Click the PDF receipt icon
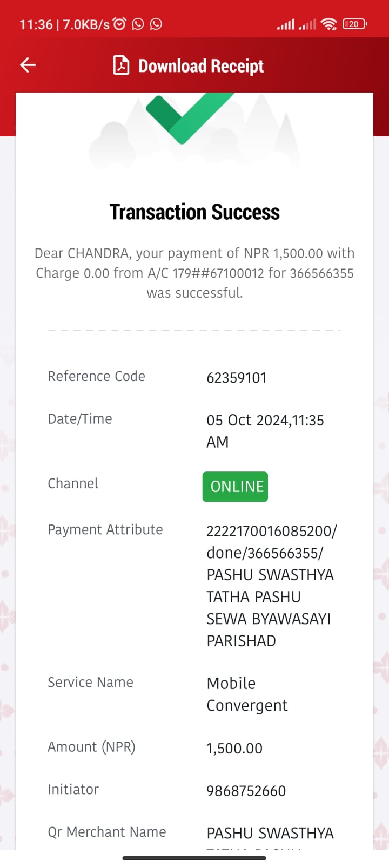Viewport: 389px width, 866px height. pyautogui.click(x=121, y=65)
